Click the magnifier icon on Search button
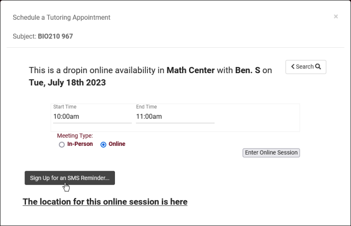This screenshot has width=351, height=226. pyautogui.click(x=318, y=67)
